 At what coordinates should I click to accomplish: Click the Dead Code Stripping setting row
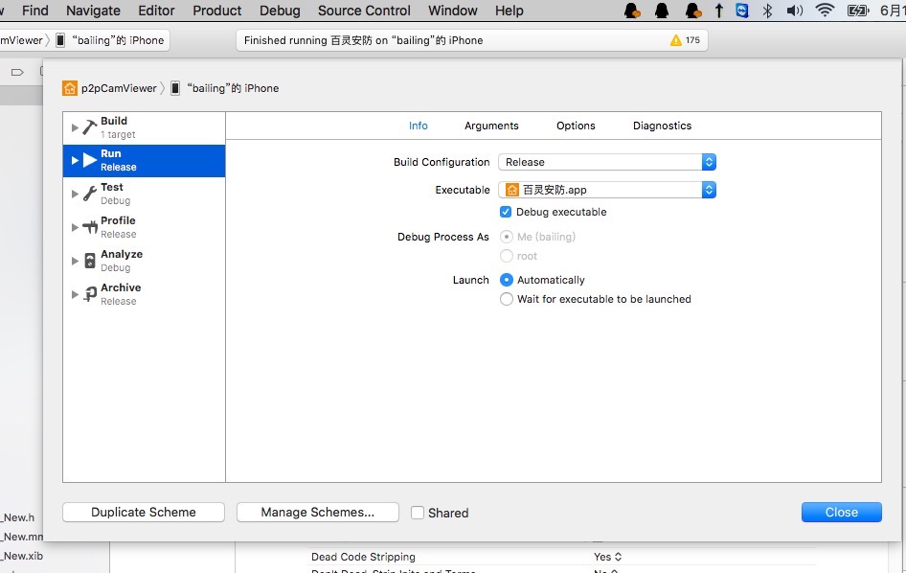click(x=561, y=557)
